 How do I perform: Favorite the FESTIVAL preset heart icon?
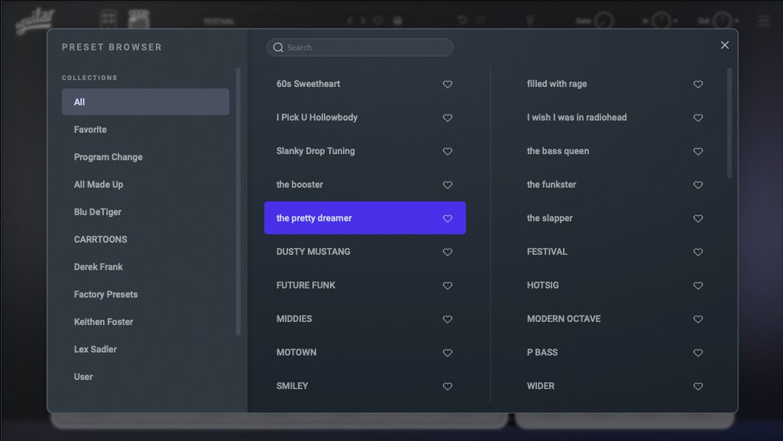coord(697,253)
